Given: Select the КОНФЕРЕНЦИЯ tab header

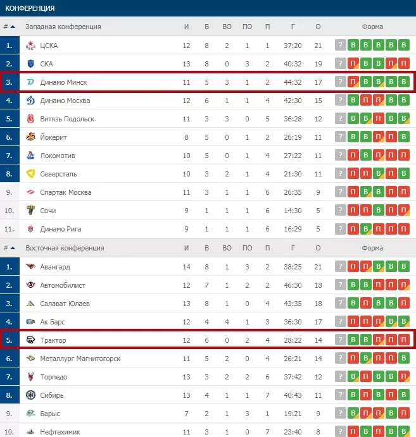Looking at the screenshot, I should coord(30,8).
